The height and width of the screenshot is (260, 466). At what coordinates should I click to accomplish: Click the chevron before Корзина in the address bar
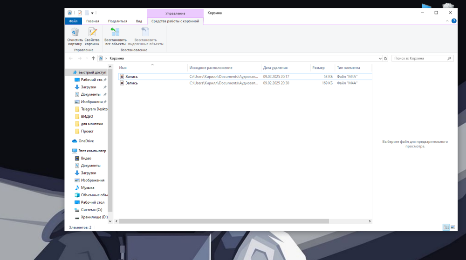coord(106,59)
